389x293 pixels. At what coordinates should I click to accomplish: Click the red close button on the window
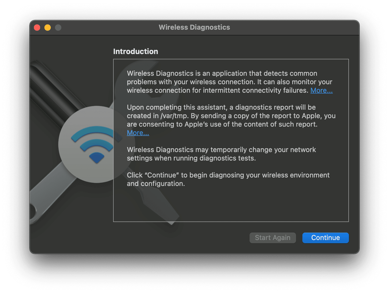click(37, 27)
